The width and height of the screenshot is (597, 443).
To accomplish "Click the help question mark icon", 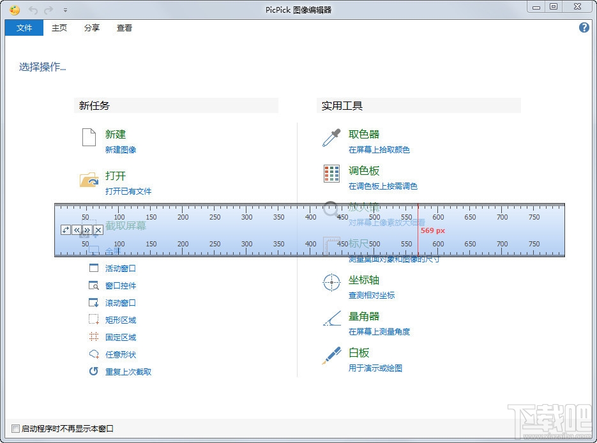I will 584,27.
